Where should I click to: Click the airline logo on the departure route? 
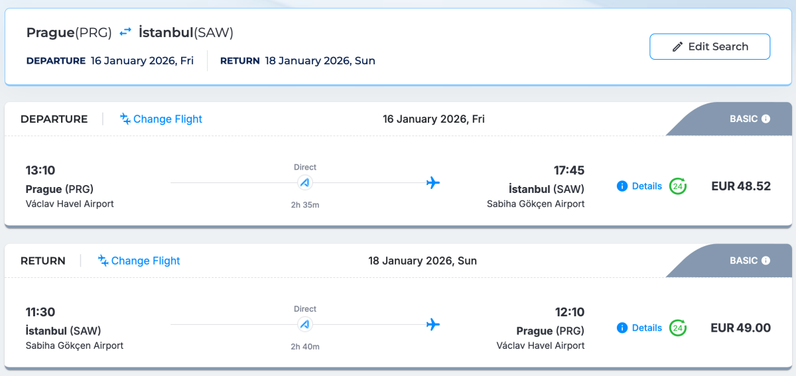tap(305, 183)
